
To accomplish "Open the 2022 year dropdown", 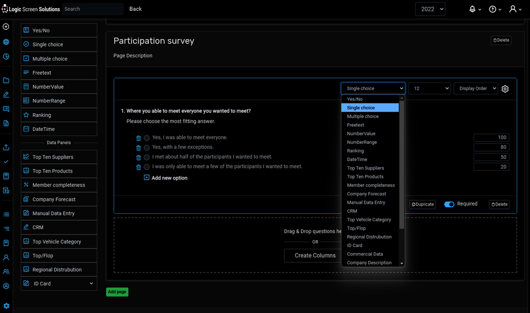I will point(430,9).
